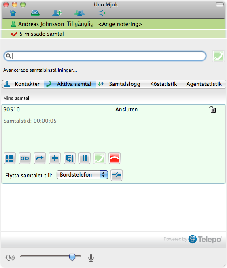Screen dimensions: 227x268
Task: Switch to the Kontakter tab
Action: click(23, 84)
